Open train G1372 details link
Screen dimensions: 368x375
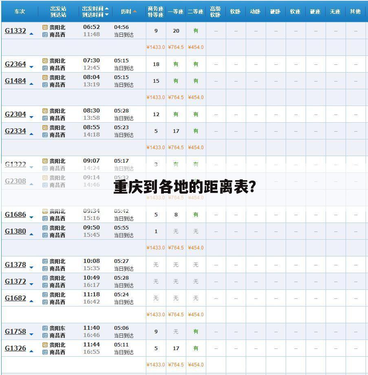(x=15, y=282)
